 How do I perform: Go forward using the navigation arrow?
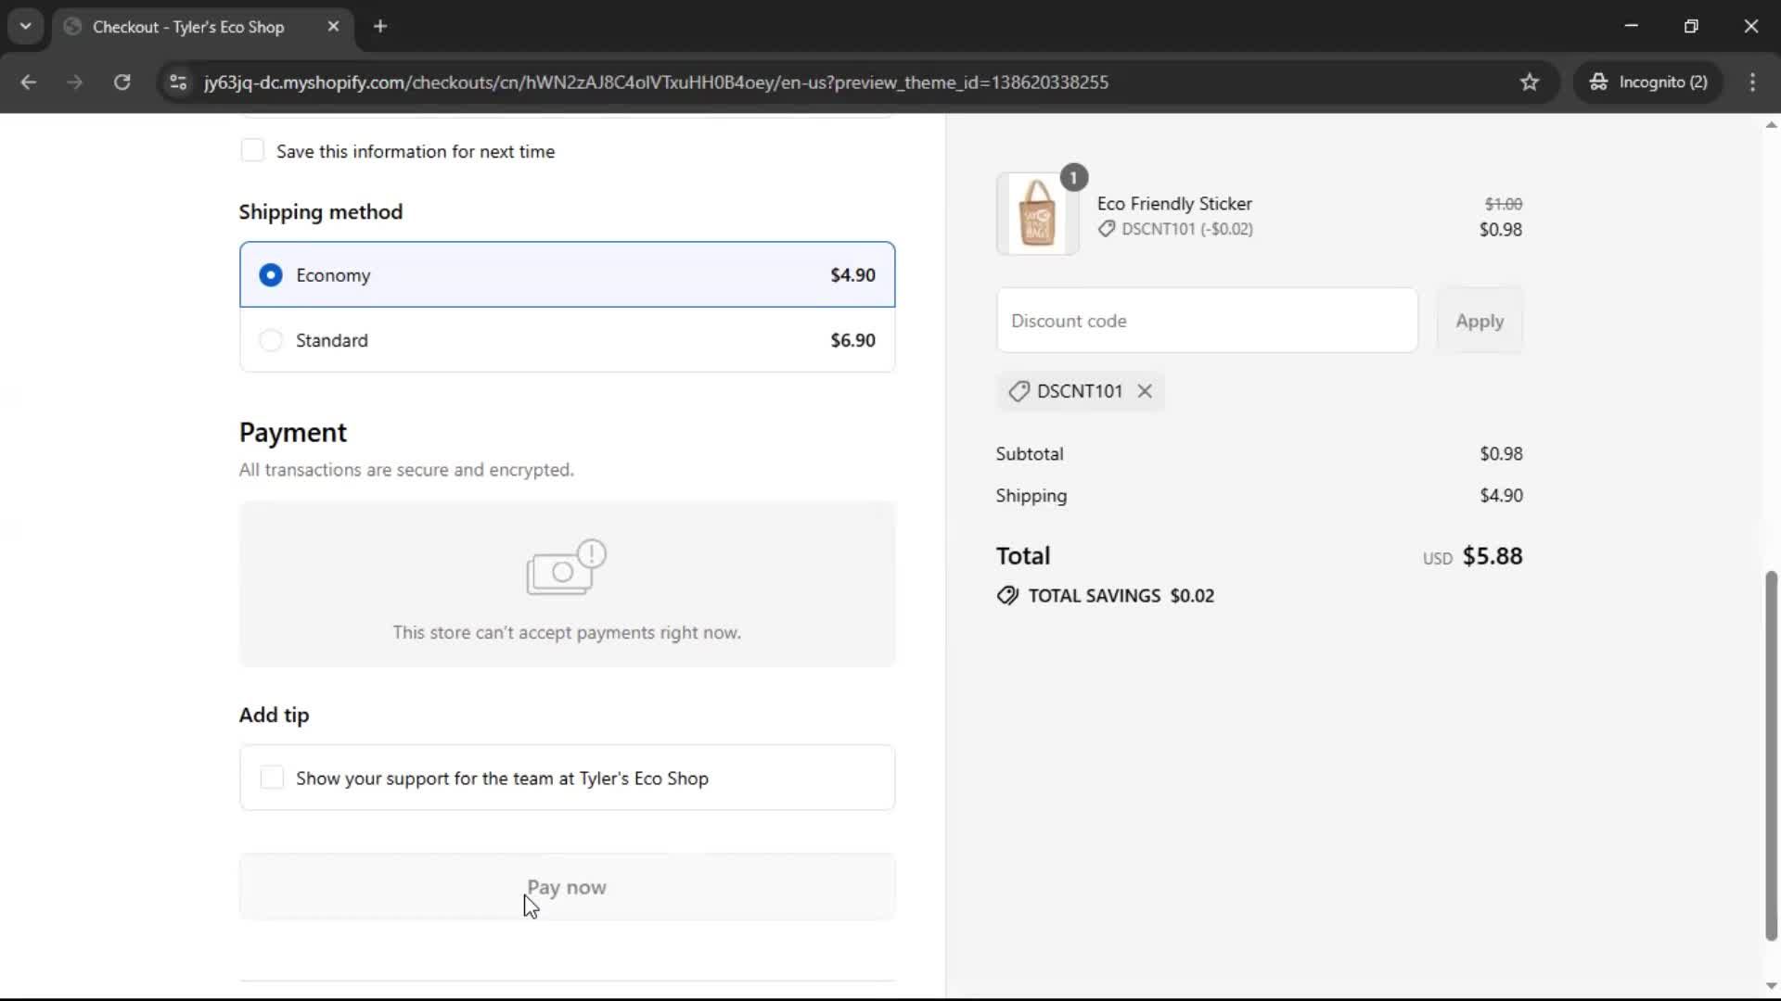tap(74, 82)
